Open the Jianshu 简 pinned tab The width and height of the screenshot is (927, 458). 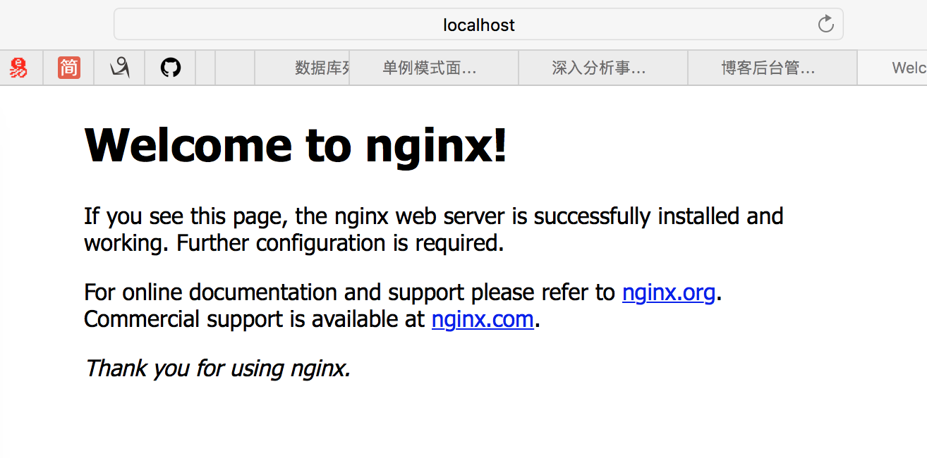click(x=68, y=68)
